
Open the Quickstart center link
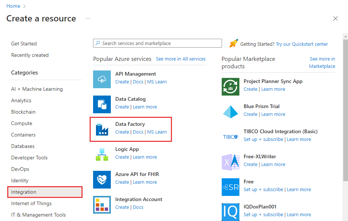click(x=302, y=44)
